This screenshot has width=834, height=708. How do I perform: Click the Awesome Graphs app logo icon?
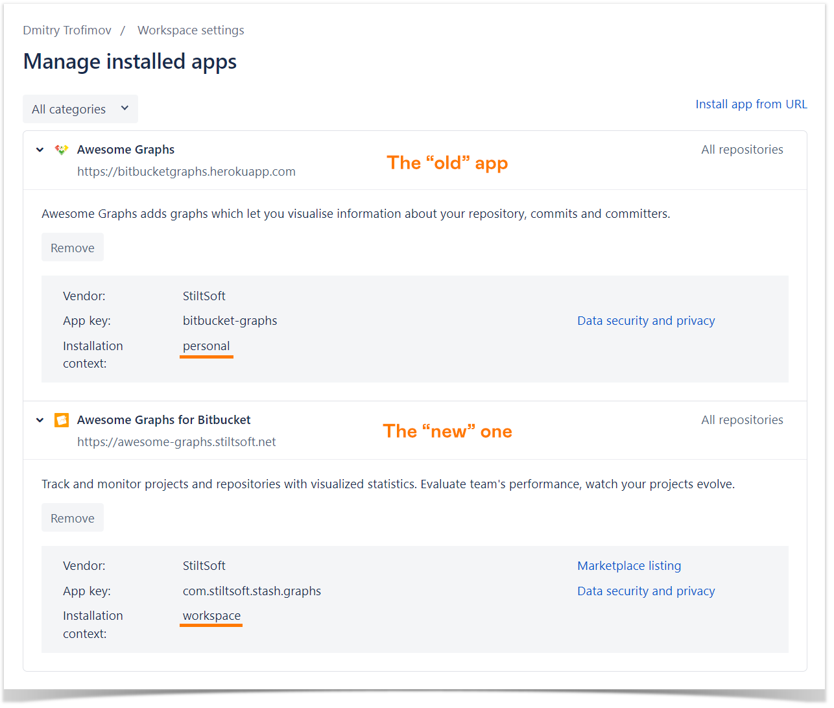point(62,150)
